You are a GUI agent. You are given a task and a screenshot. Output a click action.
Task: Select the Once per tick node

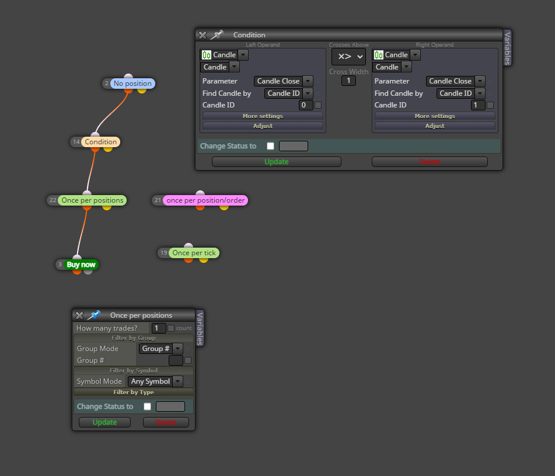coord(194,253)
